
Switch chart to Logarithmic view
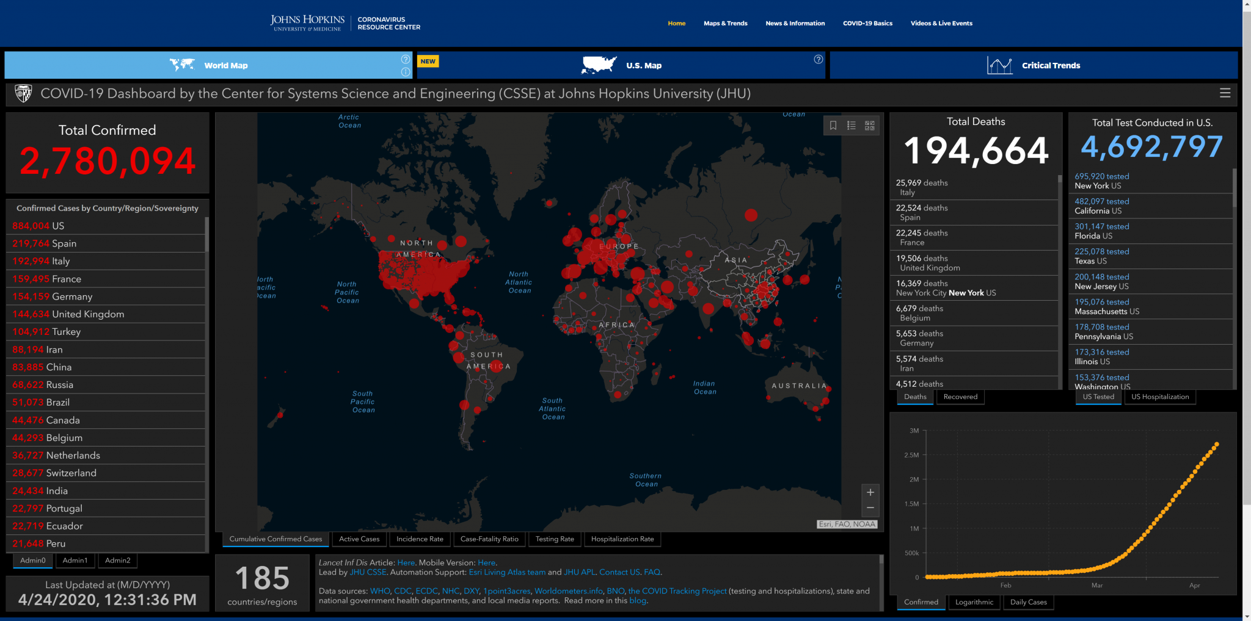click(x=974, y=602)
